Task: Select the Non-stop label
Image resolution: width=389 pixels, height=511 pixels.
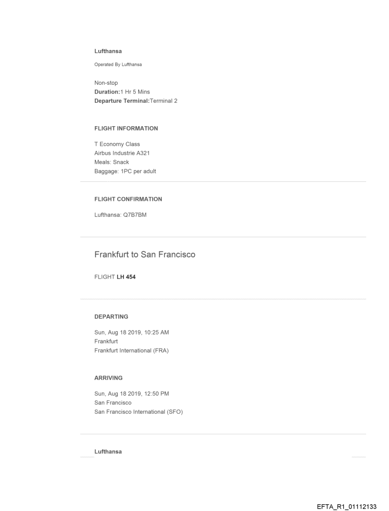Action: click(x=106, y=83)
